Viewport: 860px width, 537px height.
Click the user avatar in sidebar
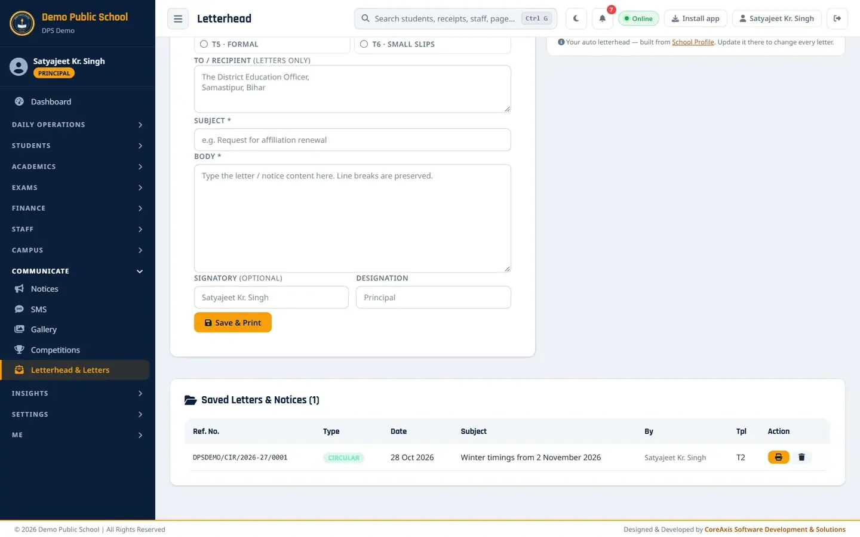tap(19, 67)
